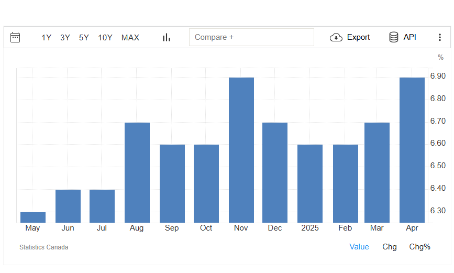Click the Aug x-axis label
Viewport: 454px width, 273px height.
point(137,228)
